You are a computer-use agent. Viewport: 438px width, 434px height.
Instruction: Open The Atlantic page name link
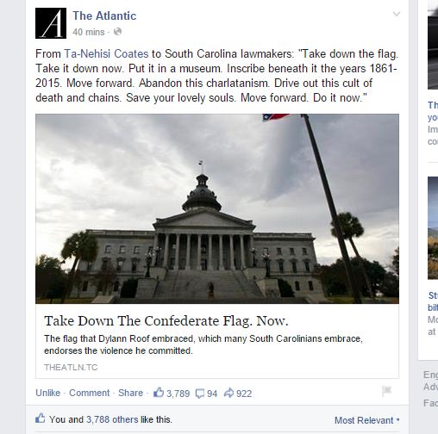coord(104,15)
